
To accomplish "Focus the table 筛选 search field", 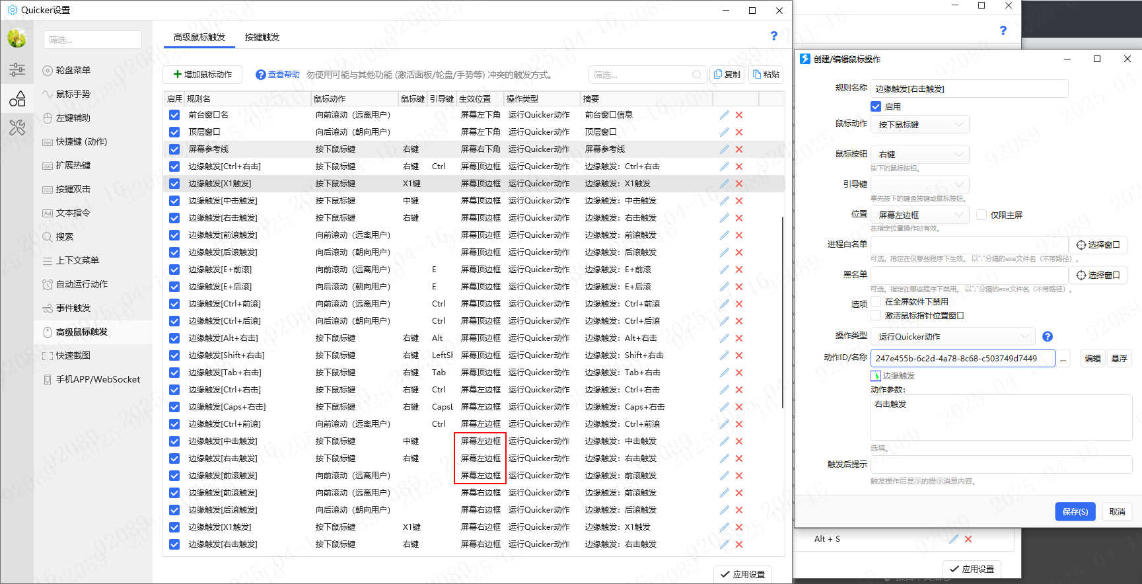I will pyautogui.click(x=647, y=75).
